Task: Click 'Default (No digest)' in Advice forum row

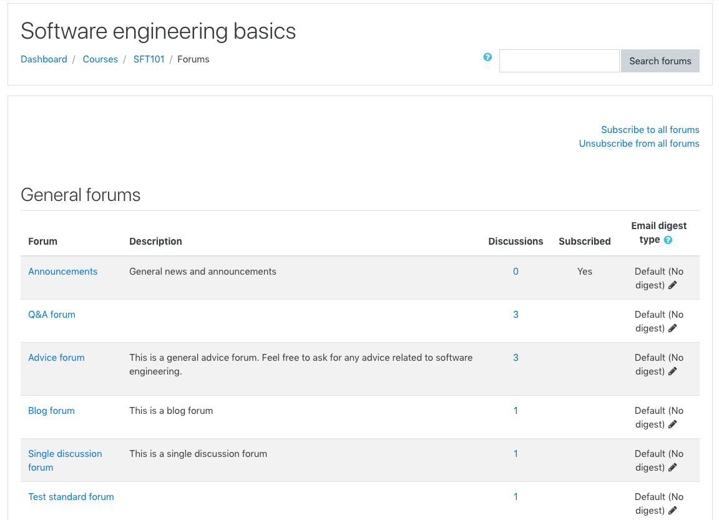Action: coord(659,365)
